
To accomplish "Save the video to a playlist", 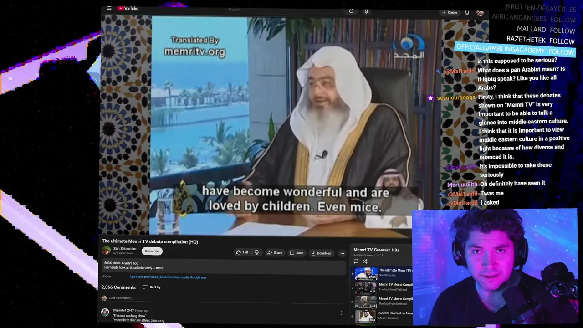I will 297,253.
